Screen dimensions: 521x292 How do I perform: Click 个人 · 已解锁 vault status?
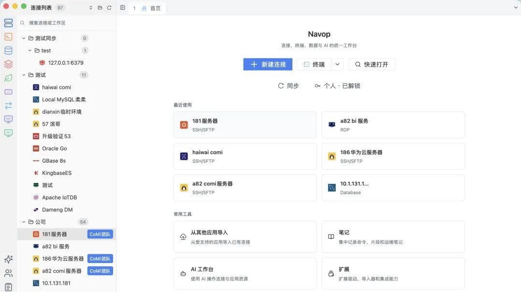click(337, 85)
